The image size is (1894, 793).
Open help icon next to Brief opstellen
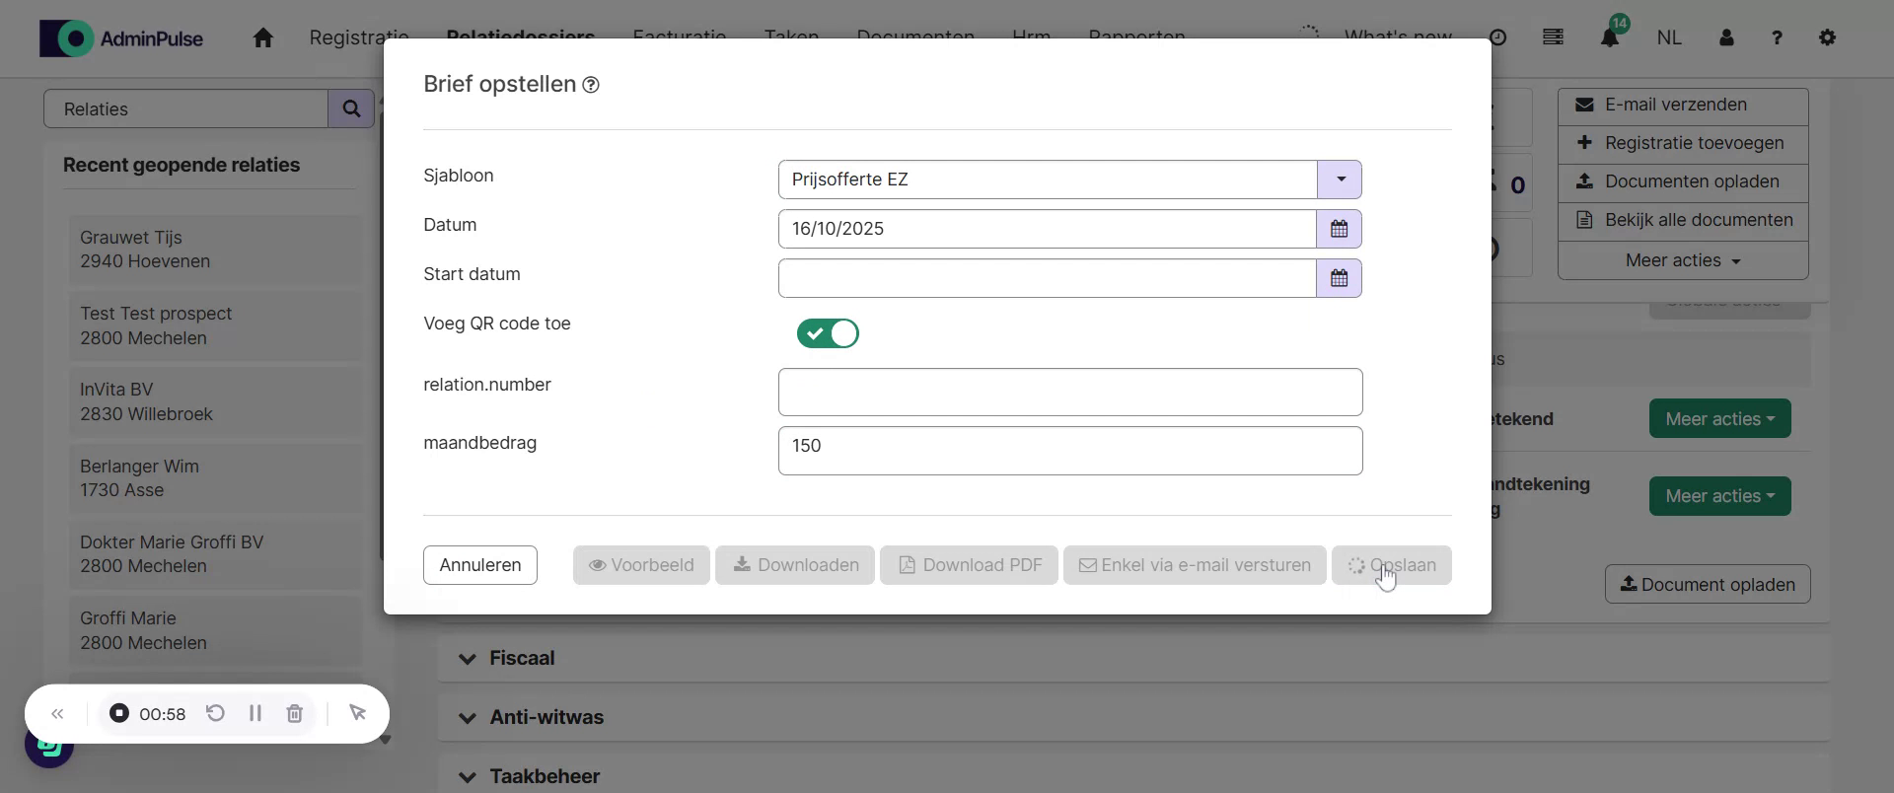(x=591, y=85)
